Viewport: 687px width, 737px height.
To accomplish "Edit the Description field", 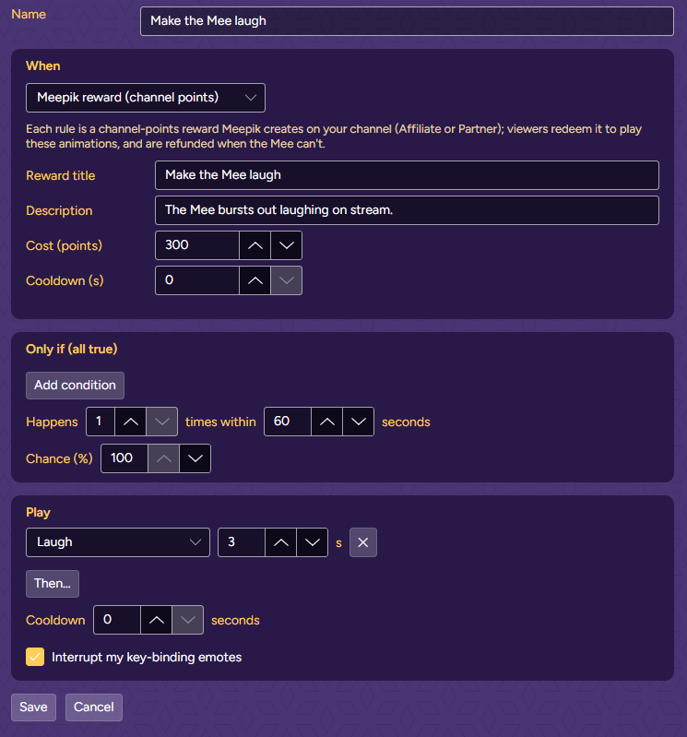I will (407, 210).
